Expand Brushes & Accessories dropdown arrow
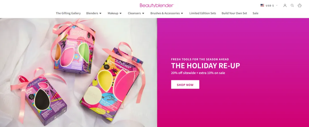 [182, 13]
